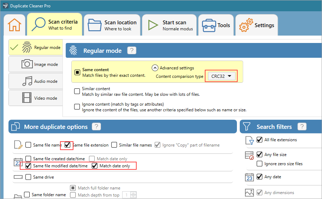Switch to Audio mode music note
This screenshot has height=199, width=322.
[35, 81]
